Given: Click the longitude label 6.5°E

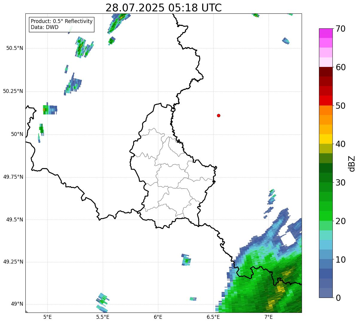Looking at the screenshot, I should pos(213,317).
